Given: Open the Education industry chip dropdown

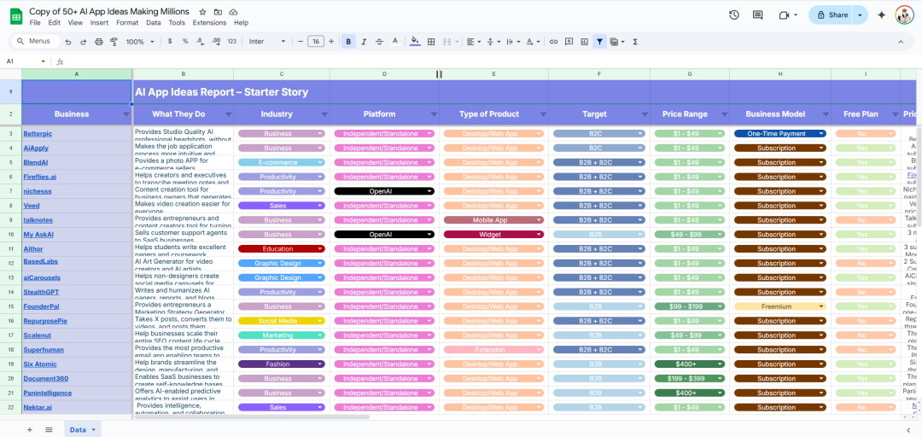Looking at the screenshot, I should click(x=320, y=248).
